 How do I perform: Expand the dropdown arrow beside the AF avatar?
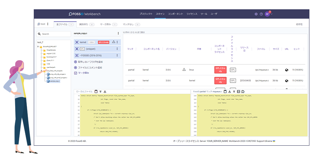(272, 14)
